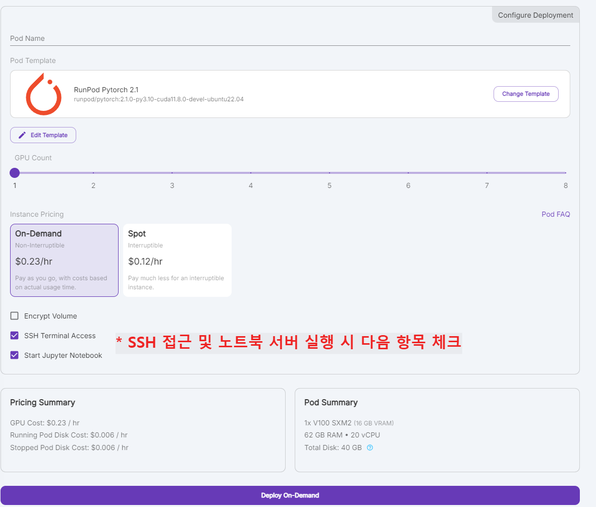This screenshot has height=507, width=596.
Task: Click the GPU Count slider handle
Action: coord(15,173)
